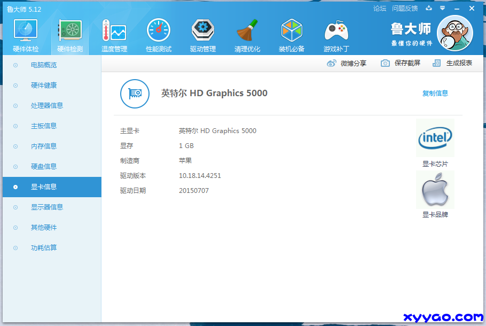
Task: Go to 硬盘信息 disk info
Action: coord(44,167)
